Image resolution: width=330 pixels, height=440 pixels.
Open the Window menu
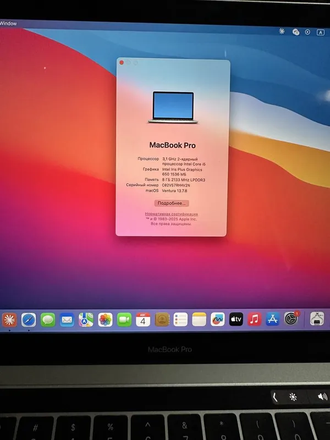8,24
